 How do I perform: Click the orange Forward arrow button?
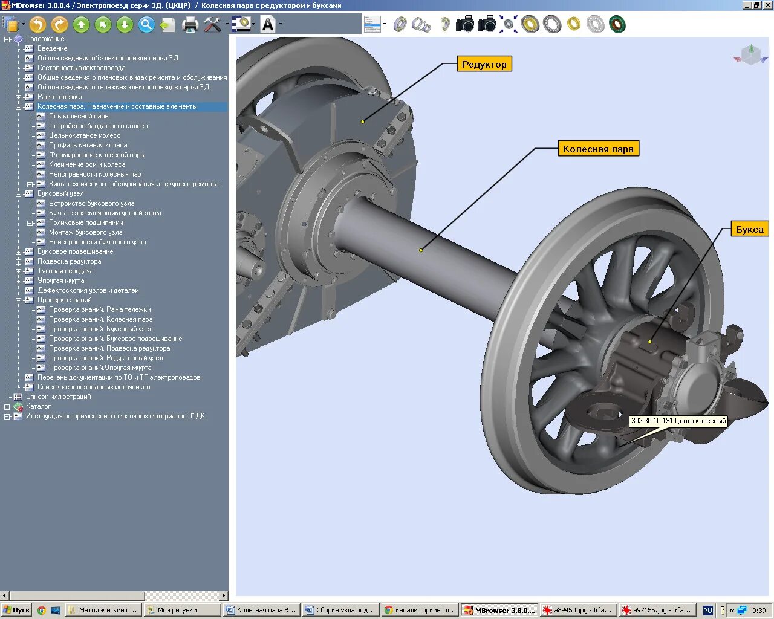[59, 24]
